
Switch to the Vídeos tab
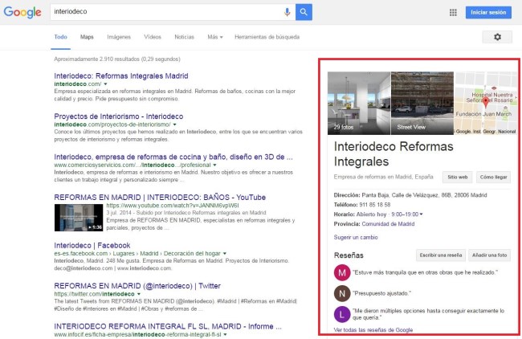(x=153, y=37)
